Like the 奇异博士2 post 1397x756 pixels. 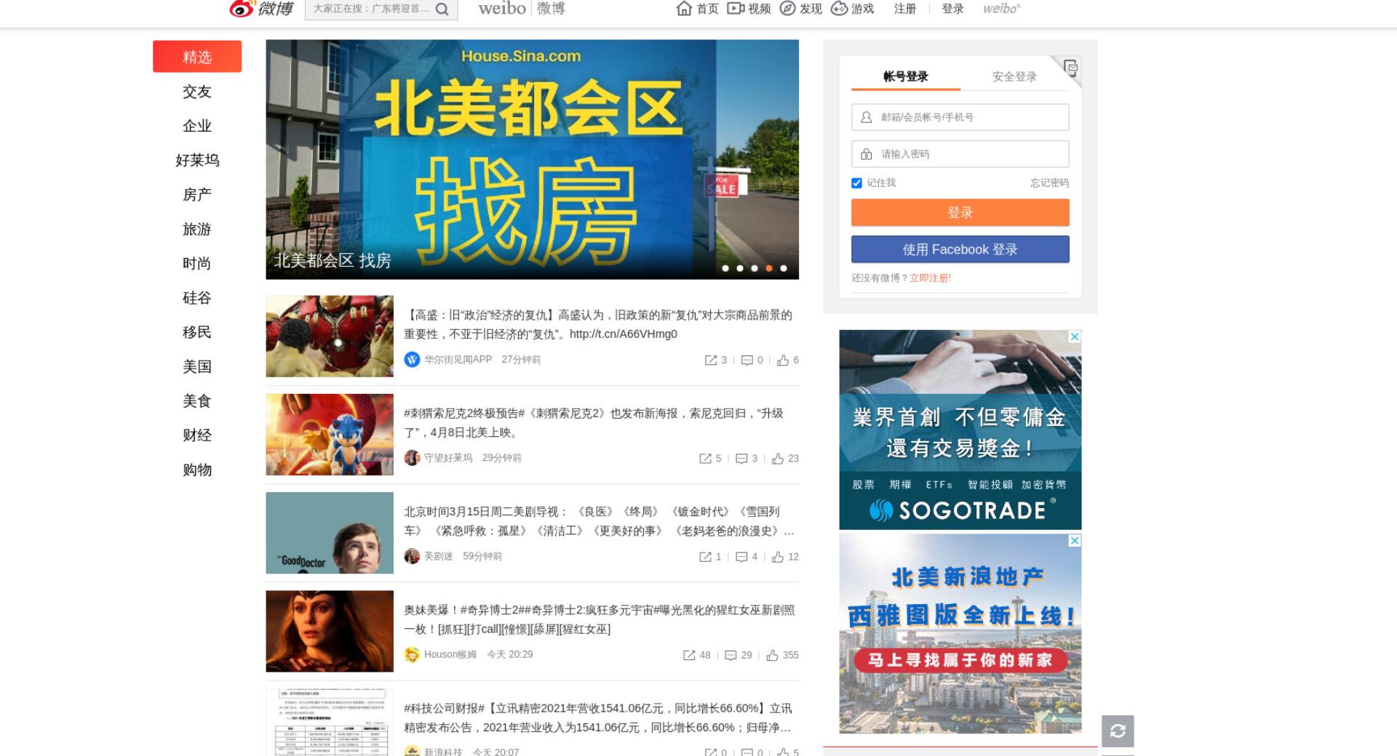click(x=772, y=655)
